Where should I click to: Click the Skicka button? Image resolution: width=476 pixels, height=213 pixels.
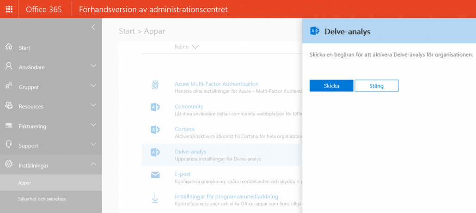point(331,86)
